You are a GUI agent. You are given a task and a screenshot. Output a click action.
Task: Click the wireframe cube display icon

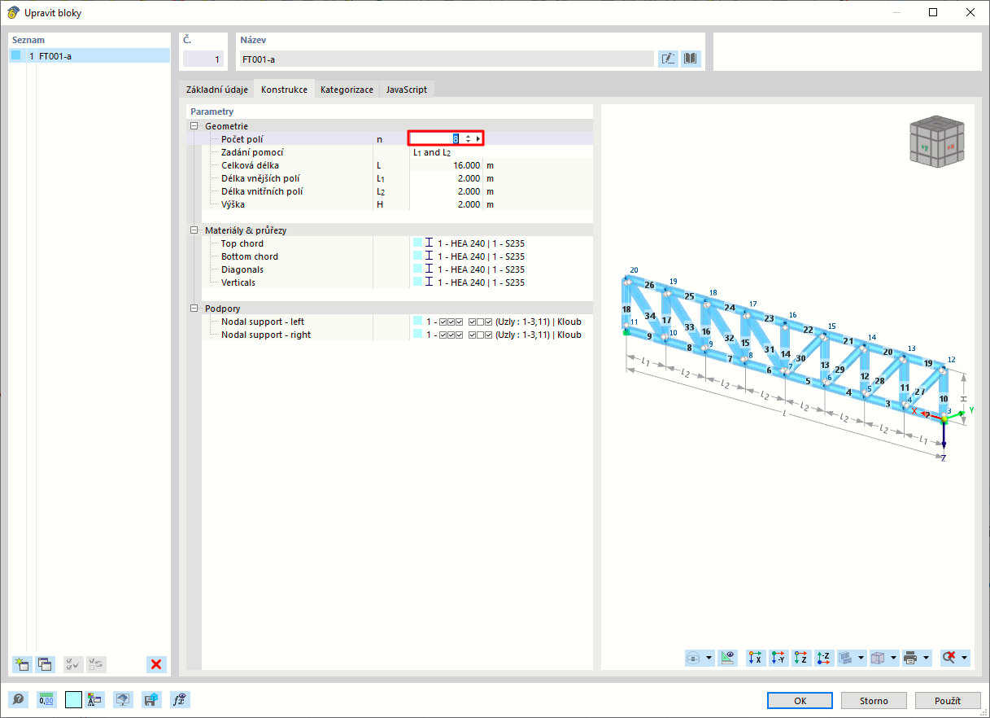click(878, 657)
